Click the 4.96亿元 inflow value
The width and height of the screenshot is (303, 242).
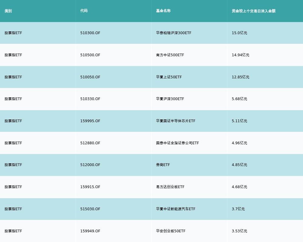pos(239,143)
